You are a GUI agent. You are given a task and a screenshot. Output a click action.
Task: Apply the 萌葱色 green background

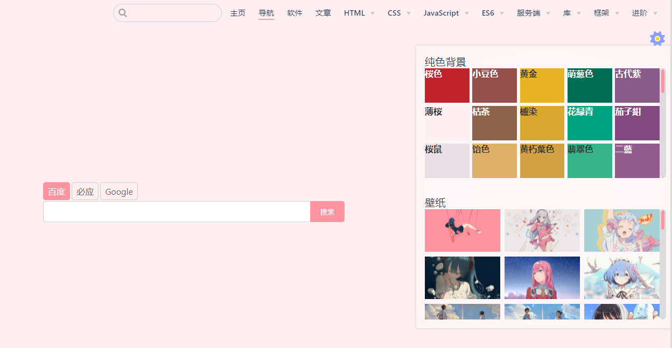pos(590,86)
